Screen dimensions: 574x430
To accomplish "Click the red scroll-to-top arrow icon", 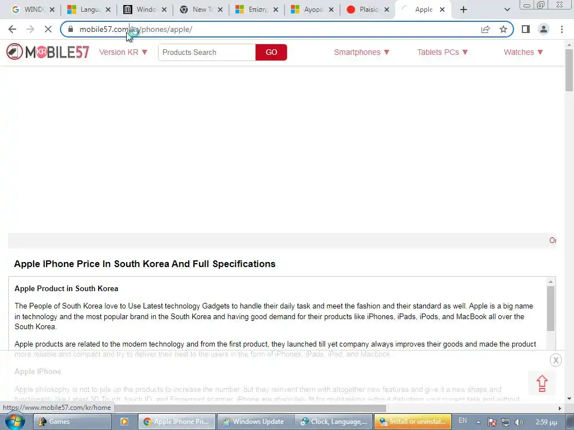I will click(542, 384).
